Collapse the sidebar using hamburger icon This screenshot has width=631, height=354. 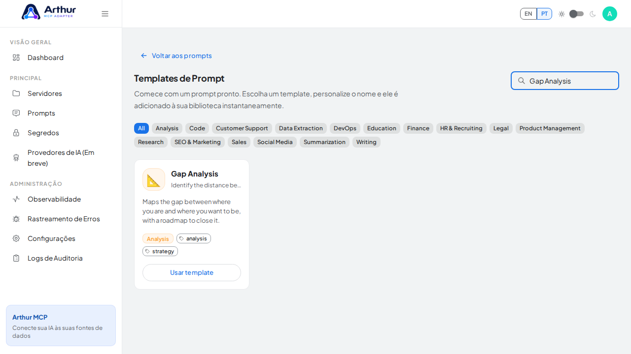click(105, 14)
